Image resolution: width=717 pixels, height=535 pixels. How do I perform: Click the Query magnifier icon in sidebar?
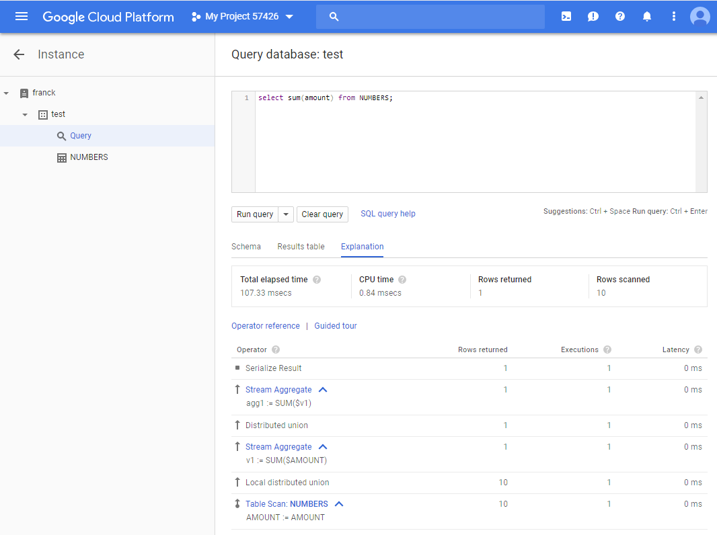tap(61, 136)
